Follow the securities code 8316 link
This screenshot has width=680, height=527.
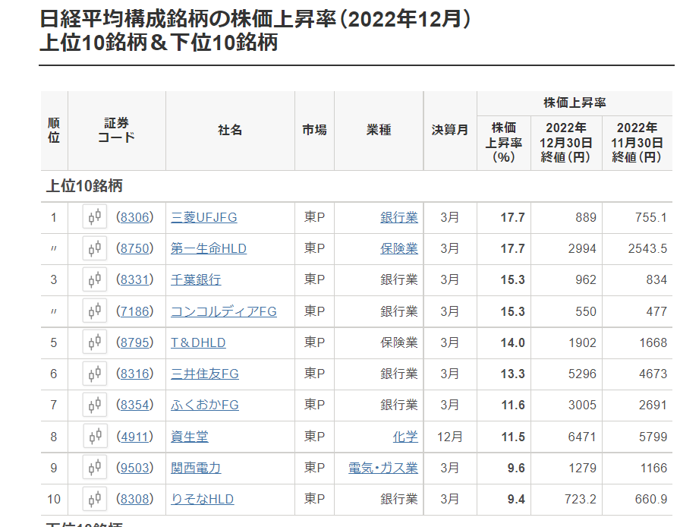(134, 374)
